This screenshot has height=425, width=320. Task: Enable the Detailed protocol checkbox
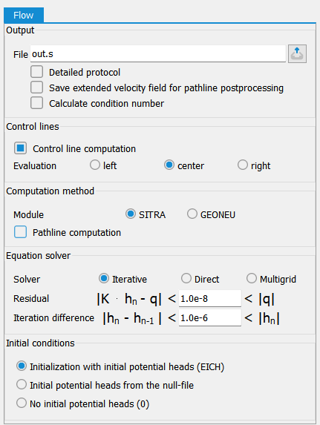(36, 72)
